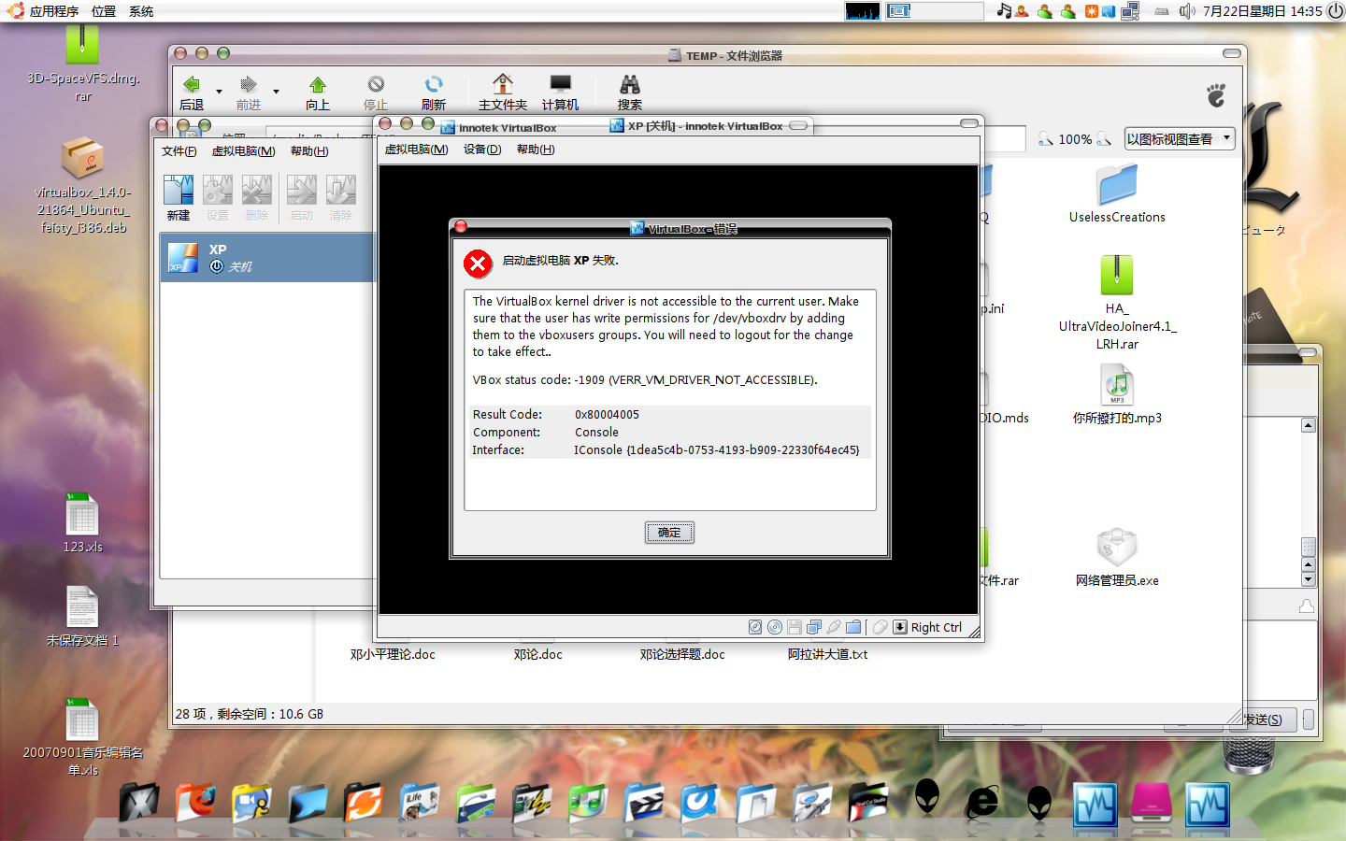Click the 清除 discard toolbar icon

click(341, 197)
